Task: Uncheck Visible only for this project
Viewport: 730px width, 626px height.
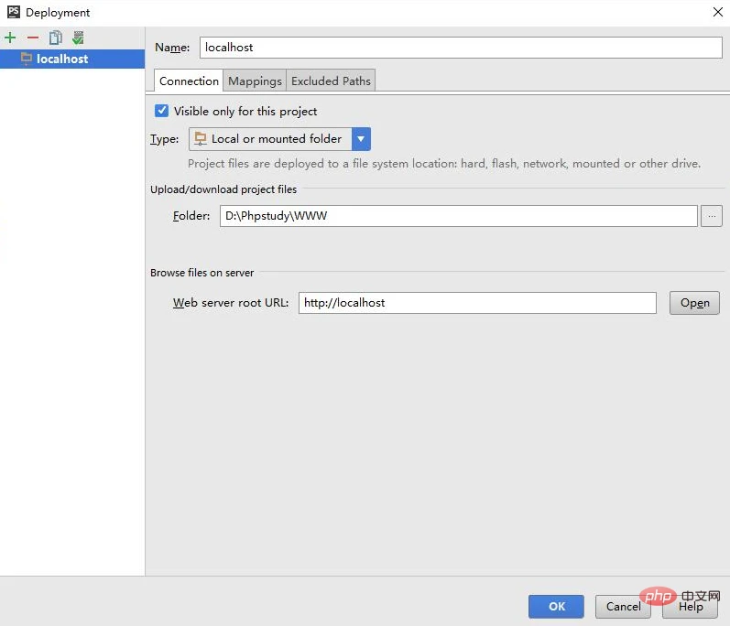Action: click(x=162, y=111)
